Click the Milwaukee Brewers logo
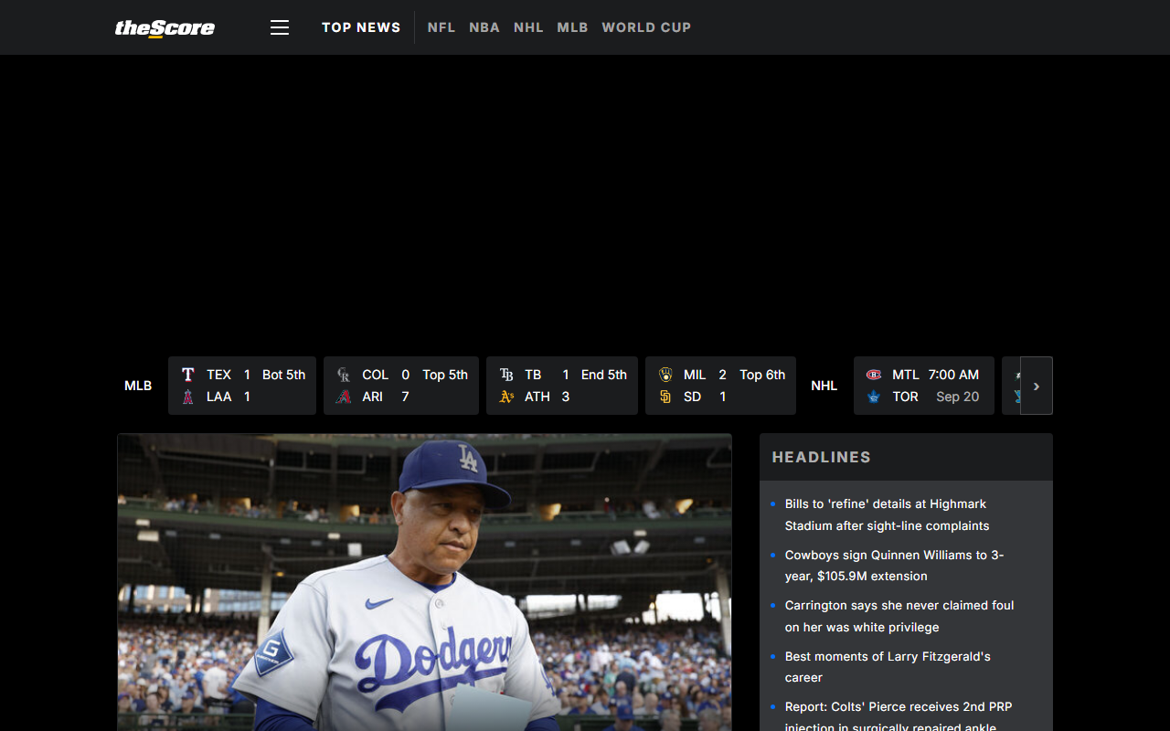This screenshot has height=731, width=1170. (x=665, y=375)
